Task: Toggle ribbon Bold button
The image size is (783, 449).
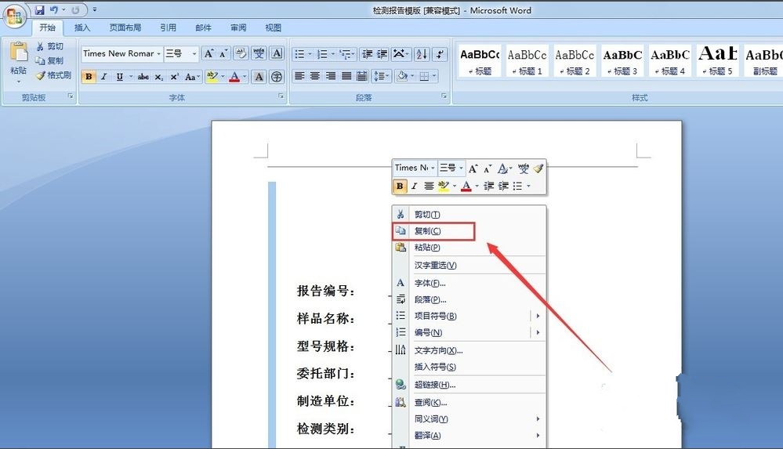Action: [89, 77]
